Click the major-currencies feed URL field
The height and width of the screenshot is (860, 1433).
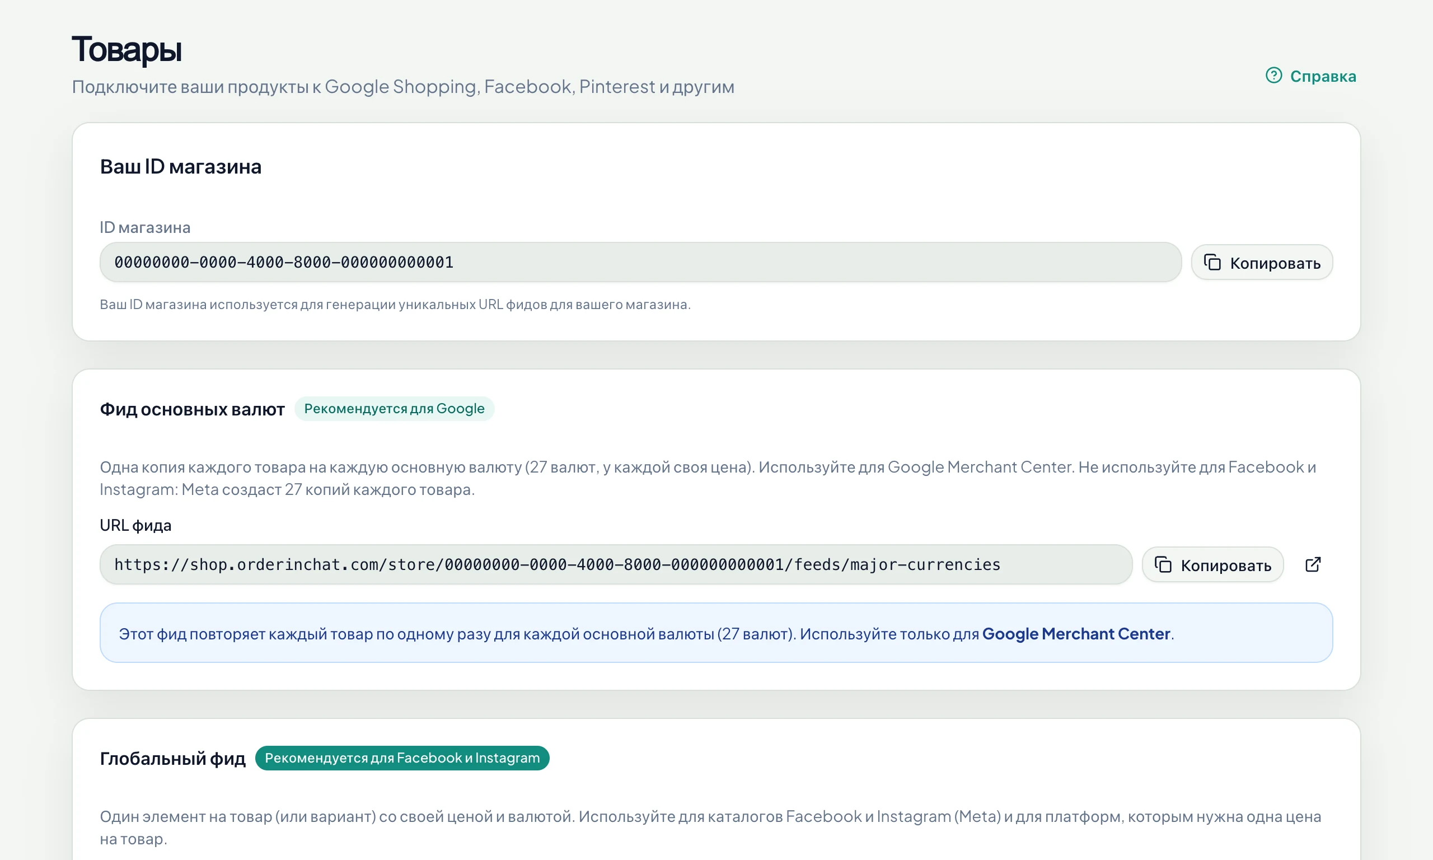click(616, 564)
